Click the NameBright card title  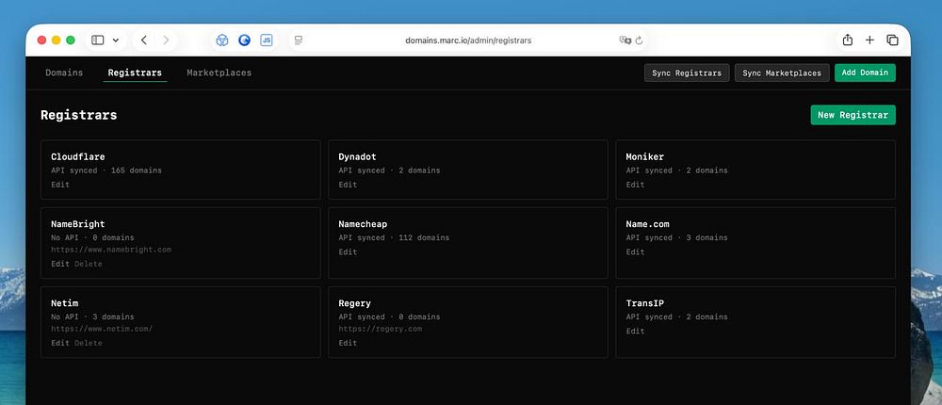pyautogui.click(x=78, y=224)
